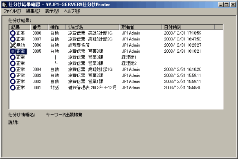
Task: Click job name 経理部名簿
Action: click(x=79, y=45)
